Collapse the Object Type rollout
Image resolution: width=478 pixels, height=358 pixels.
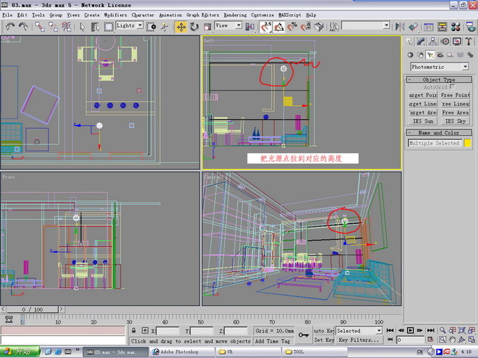click(439, 80)
